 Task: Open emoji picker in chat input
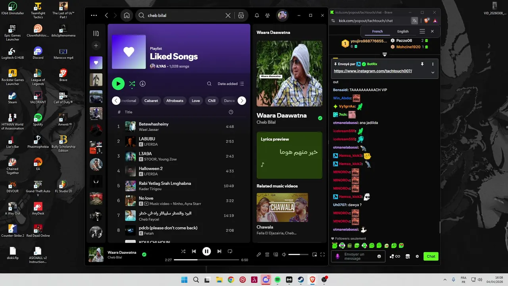[379, 256]
